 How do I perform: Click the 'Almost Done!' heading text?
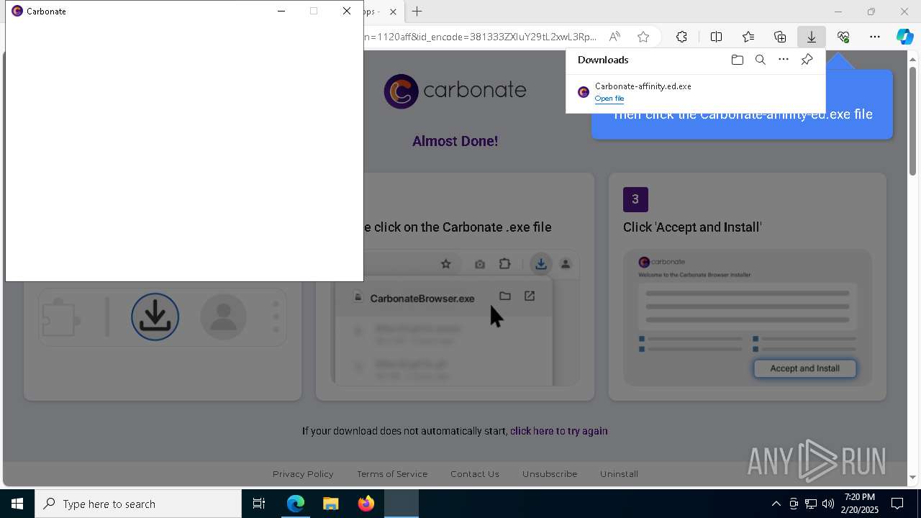click(x=455, y=141)
